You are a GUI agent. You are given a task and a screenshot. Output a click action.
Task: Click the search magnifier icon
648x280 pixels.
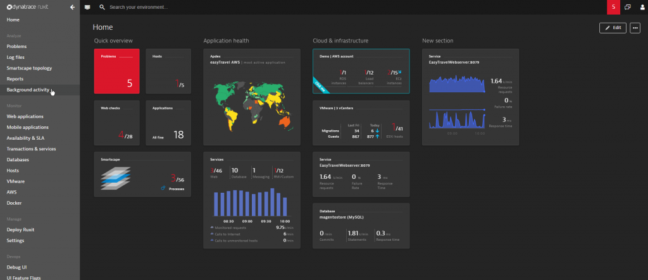pos(102,7)
